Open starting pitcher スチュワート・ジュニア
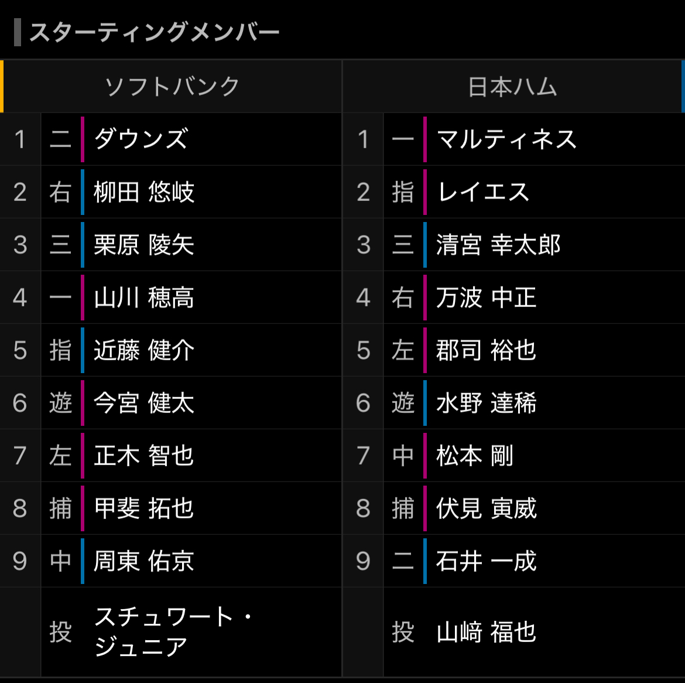Image resolution: width=685 pixels, height=683 pixels. pos(173,631)
